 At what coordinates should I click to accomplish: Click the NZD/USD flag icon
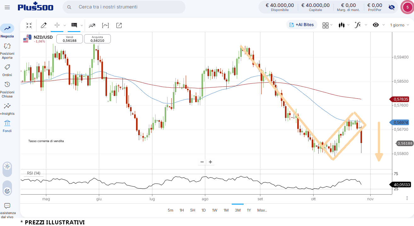point(27,38)
